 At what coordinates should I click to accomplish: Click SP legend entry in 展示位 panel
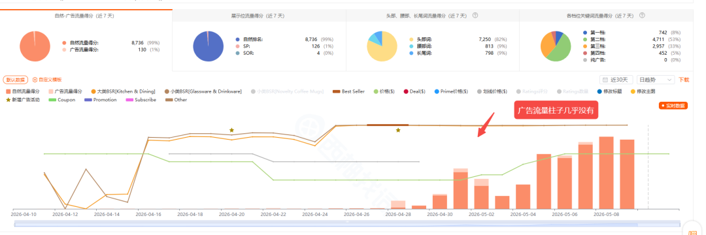pyautogui.click(x=244, y=46)
